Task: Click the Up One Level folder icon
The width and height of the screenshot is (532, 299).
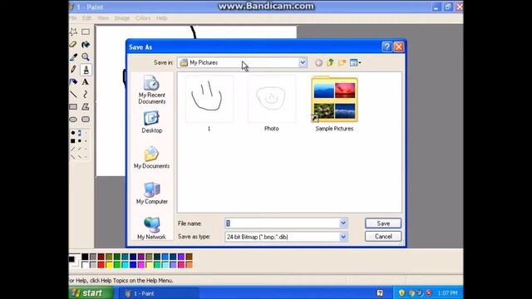Action: pyautogui.click(x=331, y=63)
